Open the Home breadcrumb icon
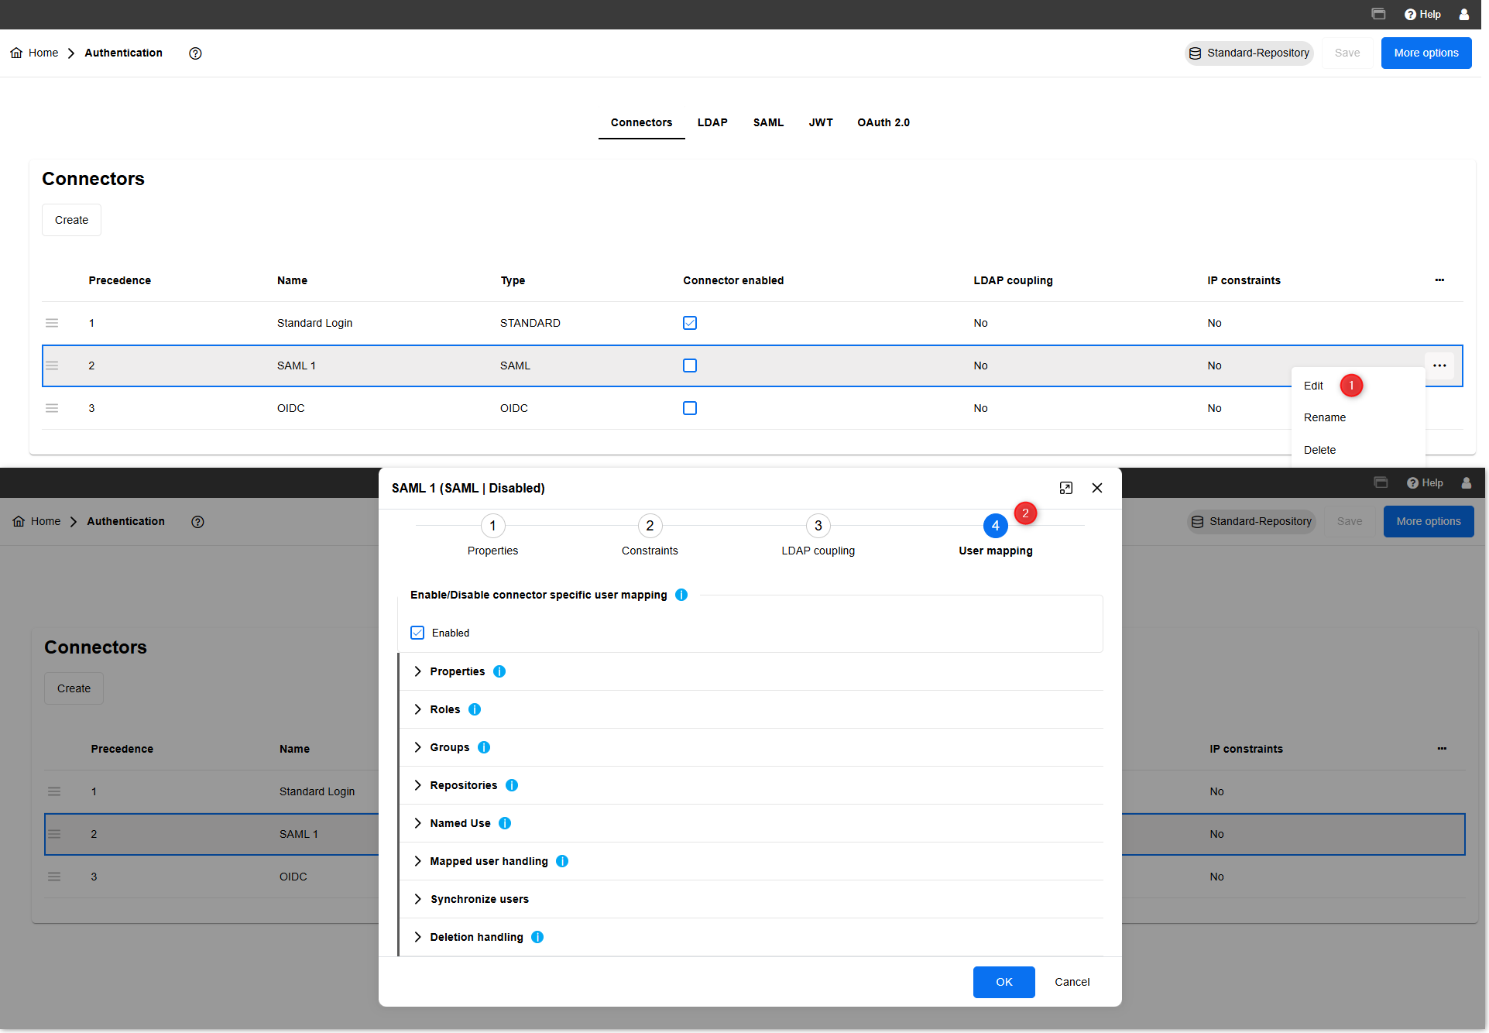 [x=17, y=53]
